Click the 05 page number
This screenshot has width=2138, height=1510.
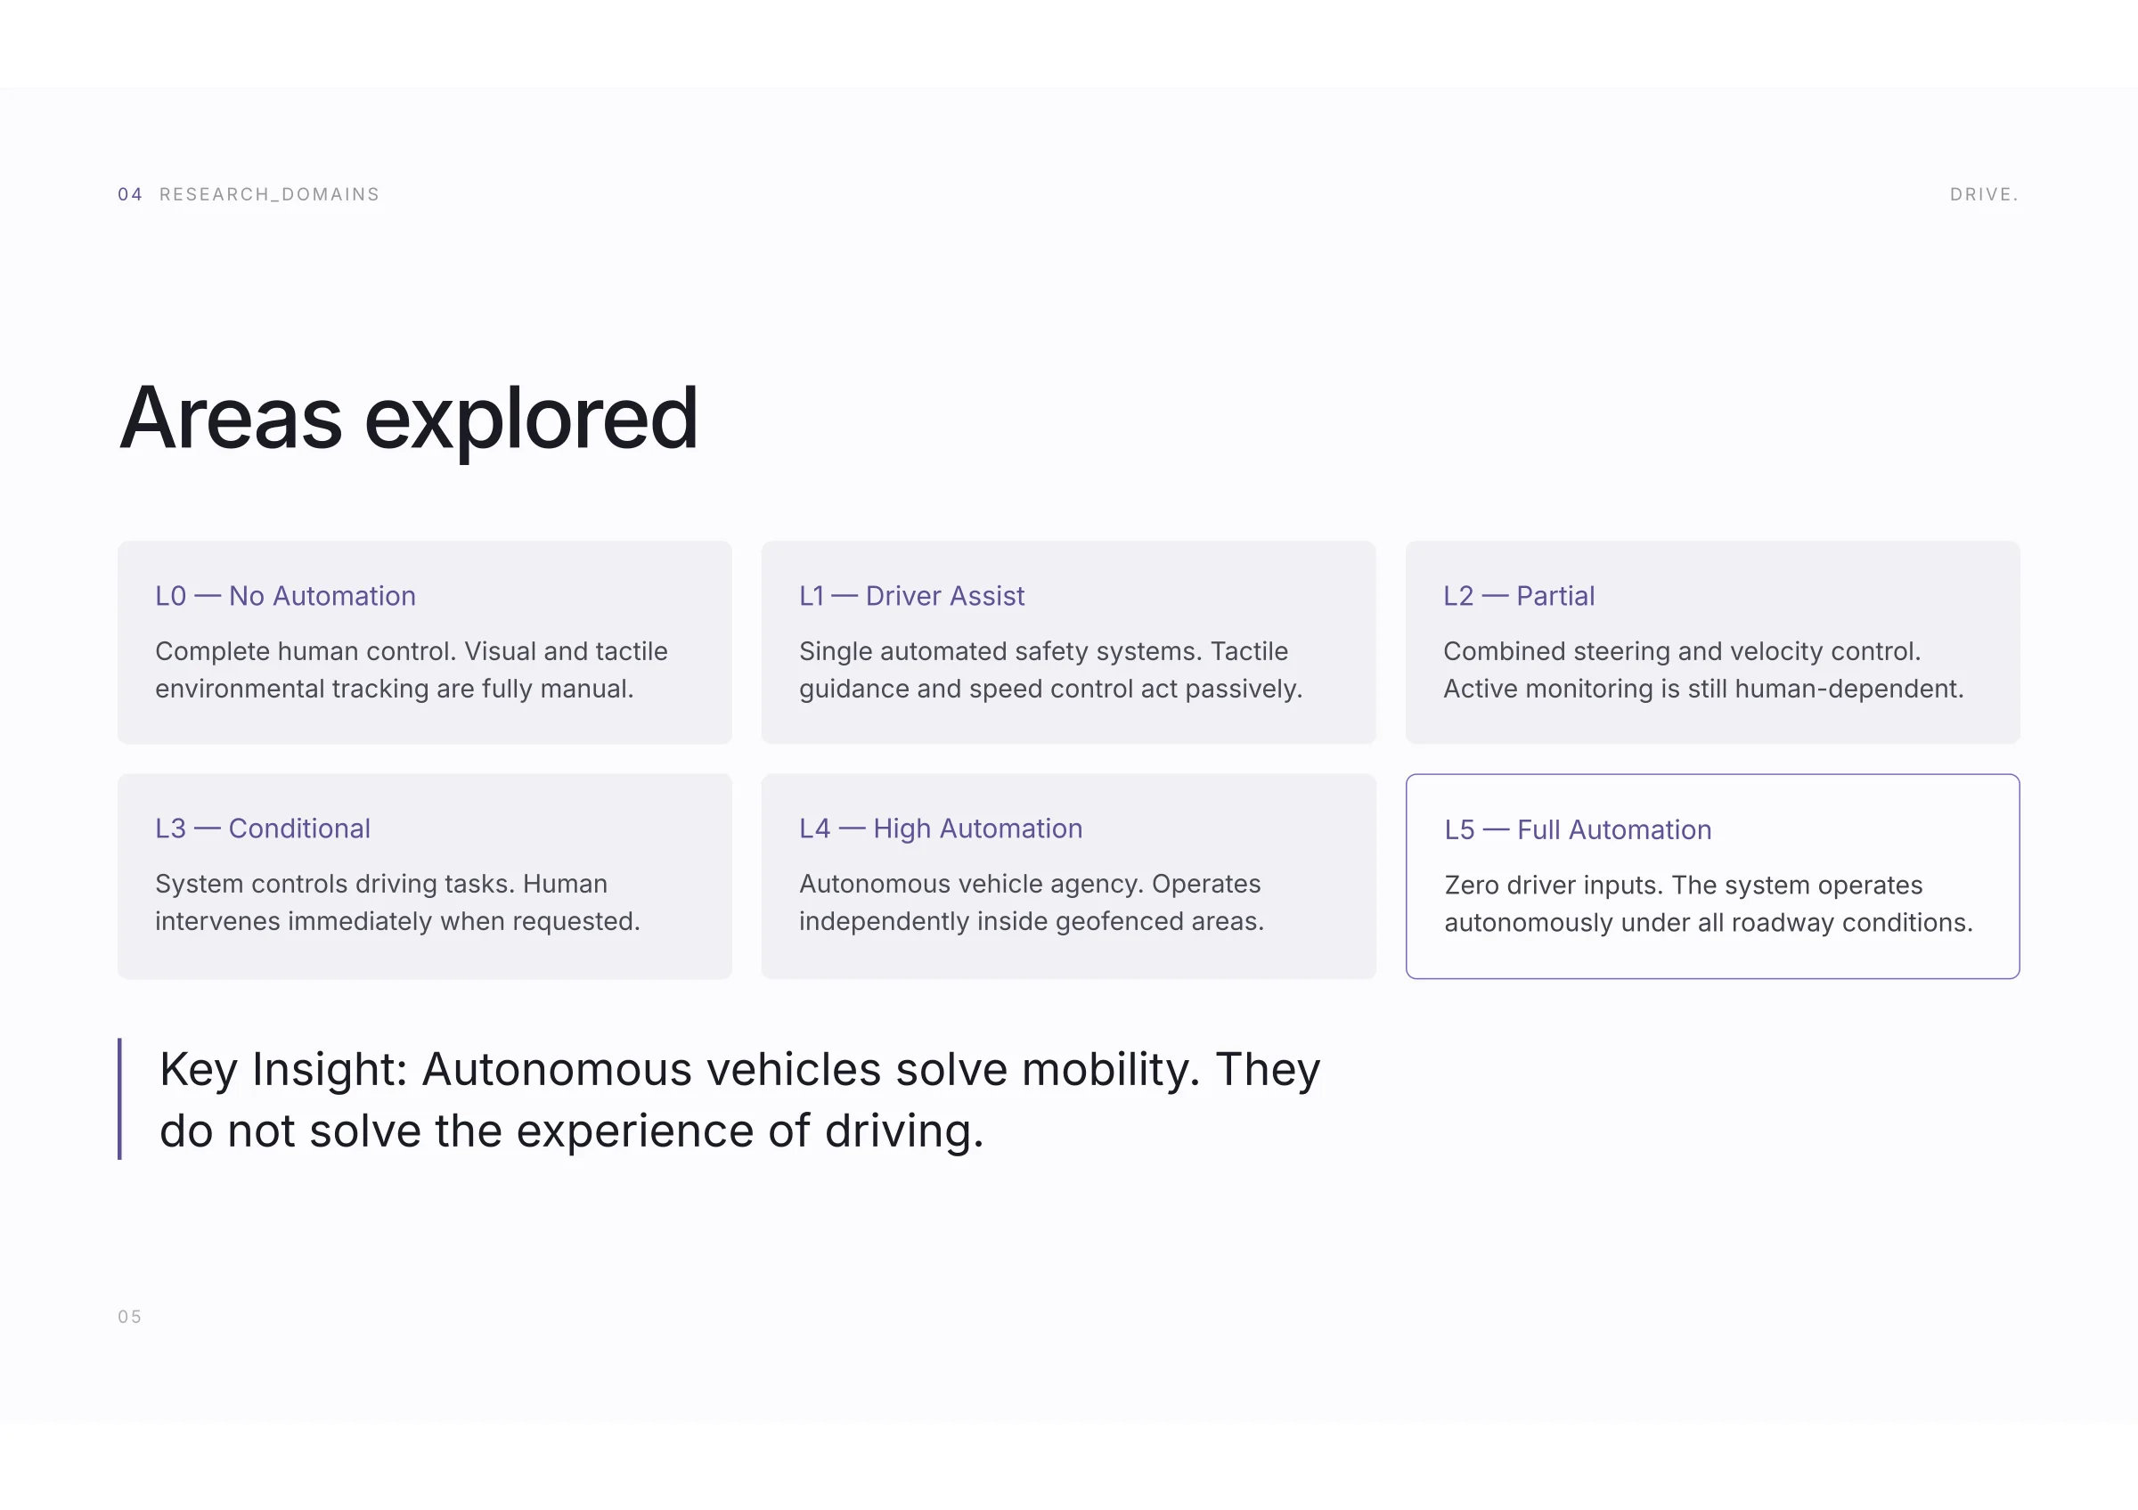click(130, 1317)
